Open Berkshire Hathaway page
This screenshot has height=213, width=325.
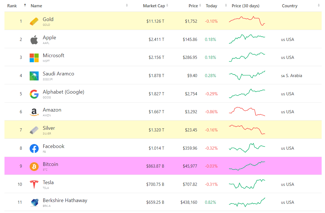coord(65,201)
